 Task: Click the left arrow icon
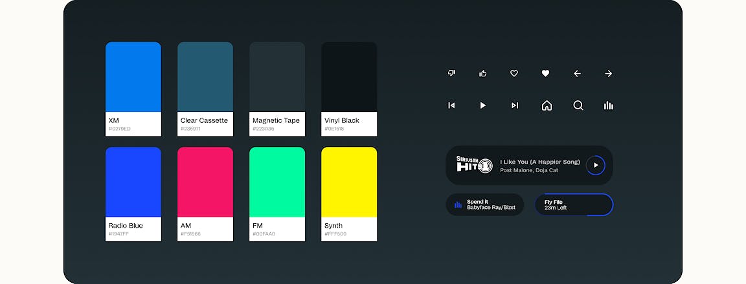(x=577, y=73)
